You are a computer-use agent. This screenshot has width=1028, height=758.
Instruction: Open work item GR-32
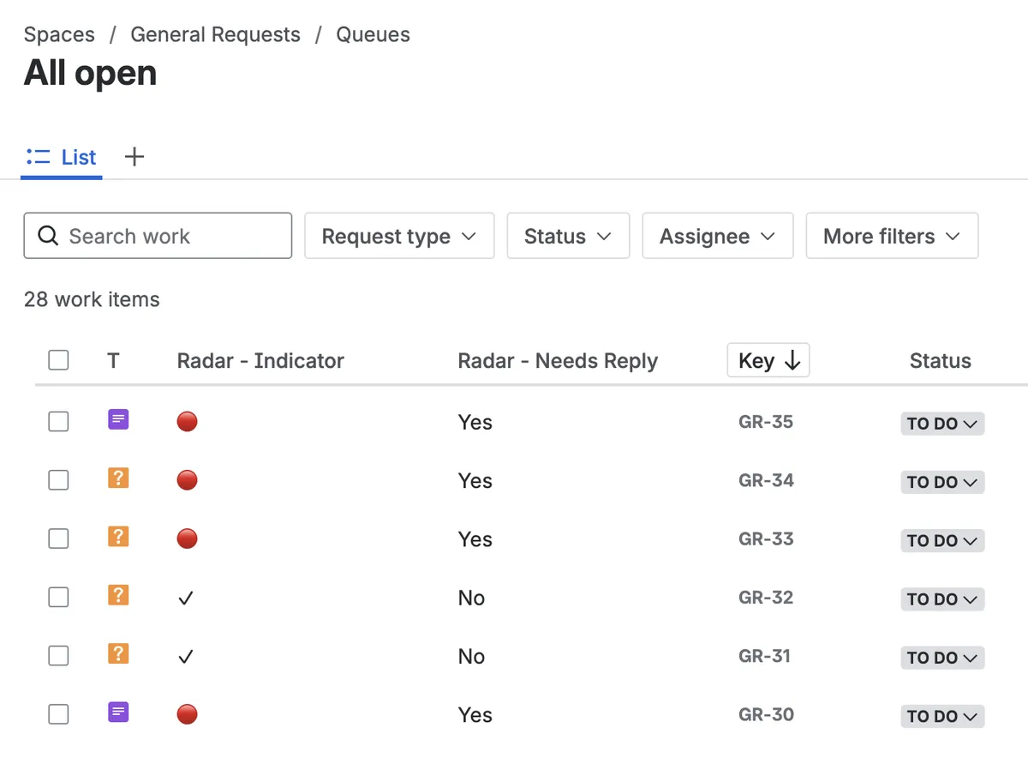766,598
